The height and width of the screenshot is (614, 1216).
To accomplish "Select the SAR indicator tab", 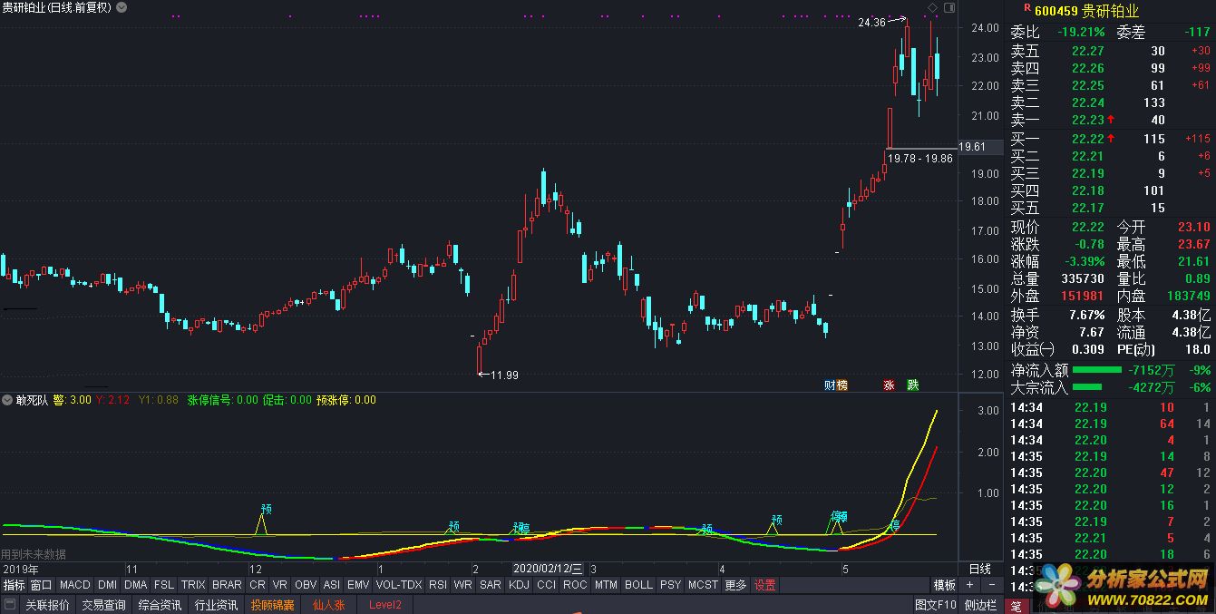I will click(x=491, y=585).
